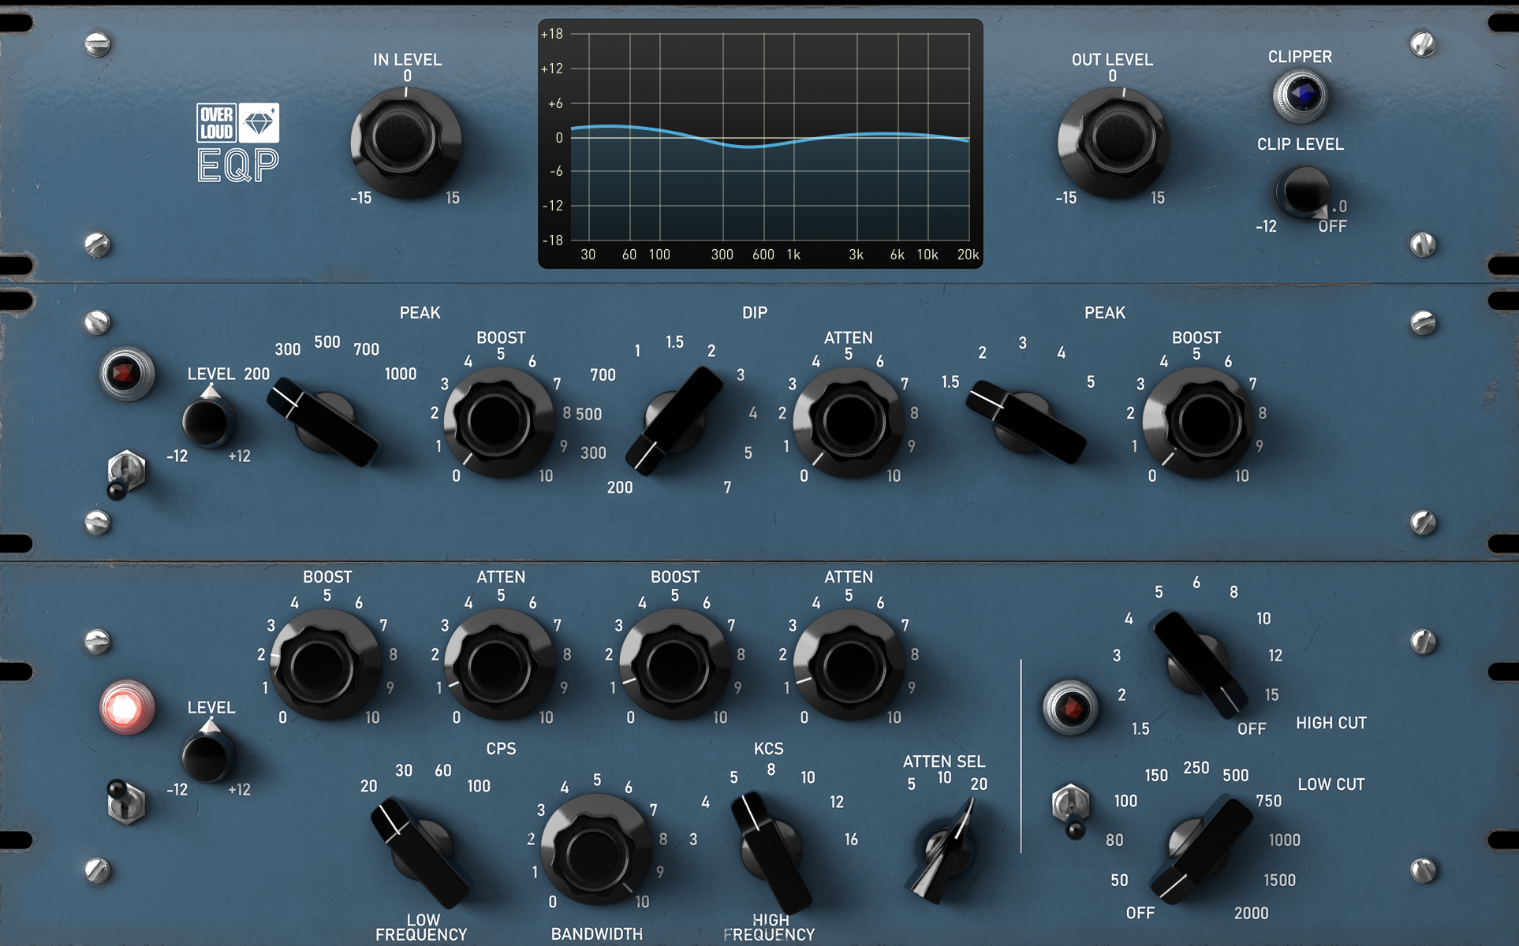The image size is (1519, 946).
Task: Click the glowing red power lamp
Action: (126, 707)
